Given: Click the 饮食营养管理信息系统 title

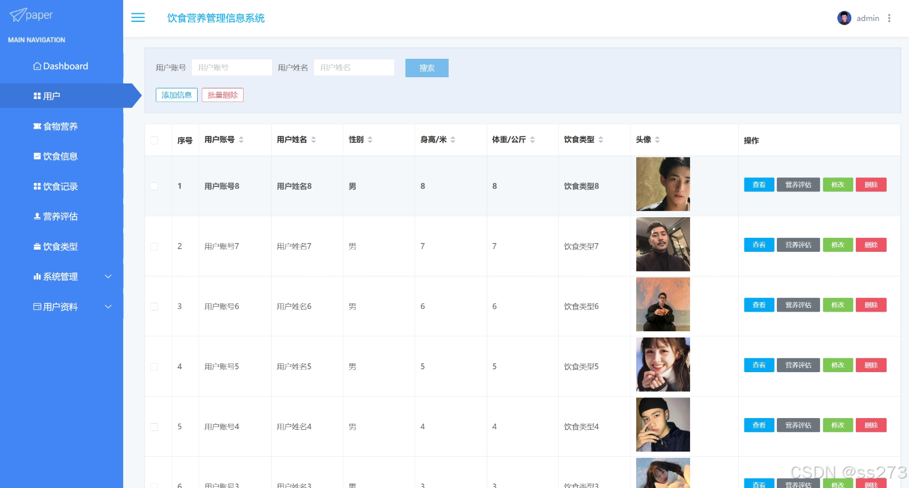Looking at the screenshot, I should pos(216,18).
